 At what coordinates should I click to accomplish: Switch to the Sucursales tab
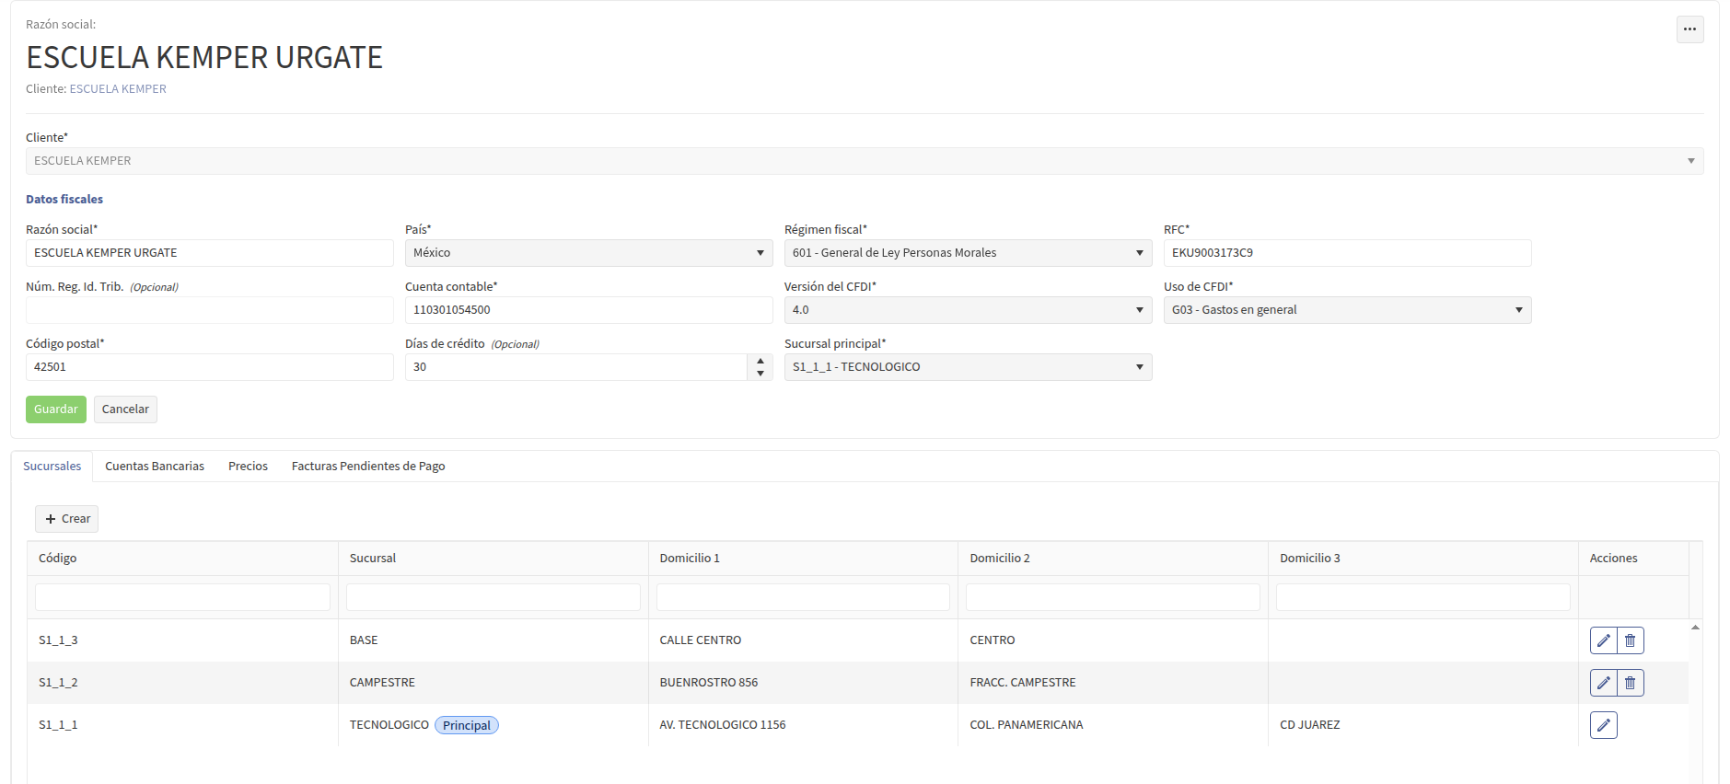[52, 467]
